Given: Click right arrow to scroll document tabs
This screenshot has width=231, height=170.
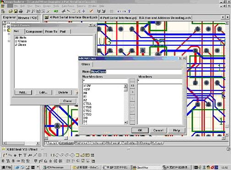Looking at the screenshot, I should (x=227, y=17).
